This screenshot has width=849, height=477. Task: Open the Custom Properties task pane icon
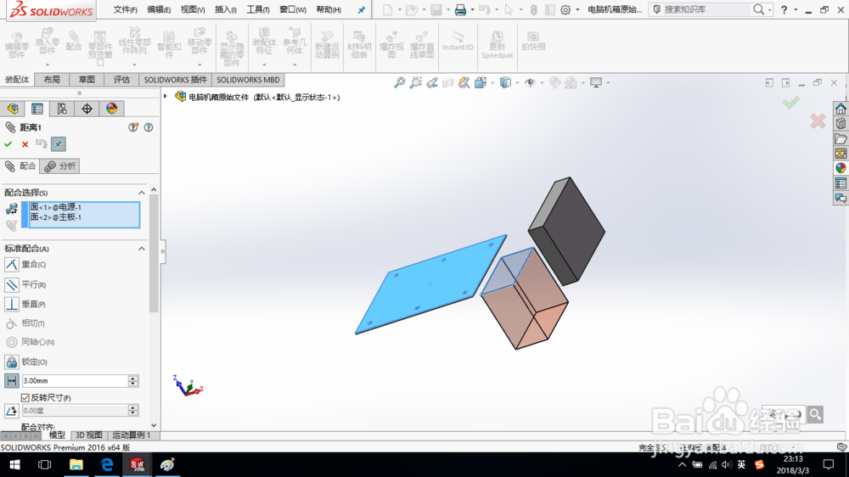coord(841,183)
